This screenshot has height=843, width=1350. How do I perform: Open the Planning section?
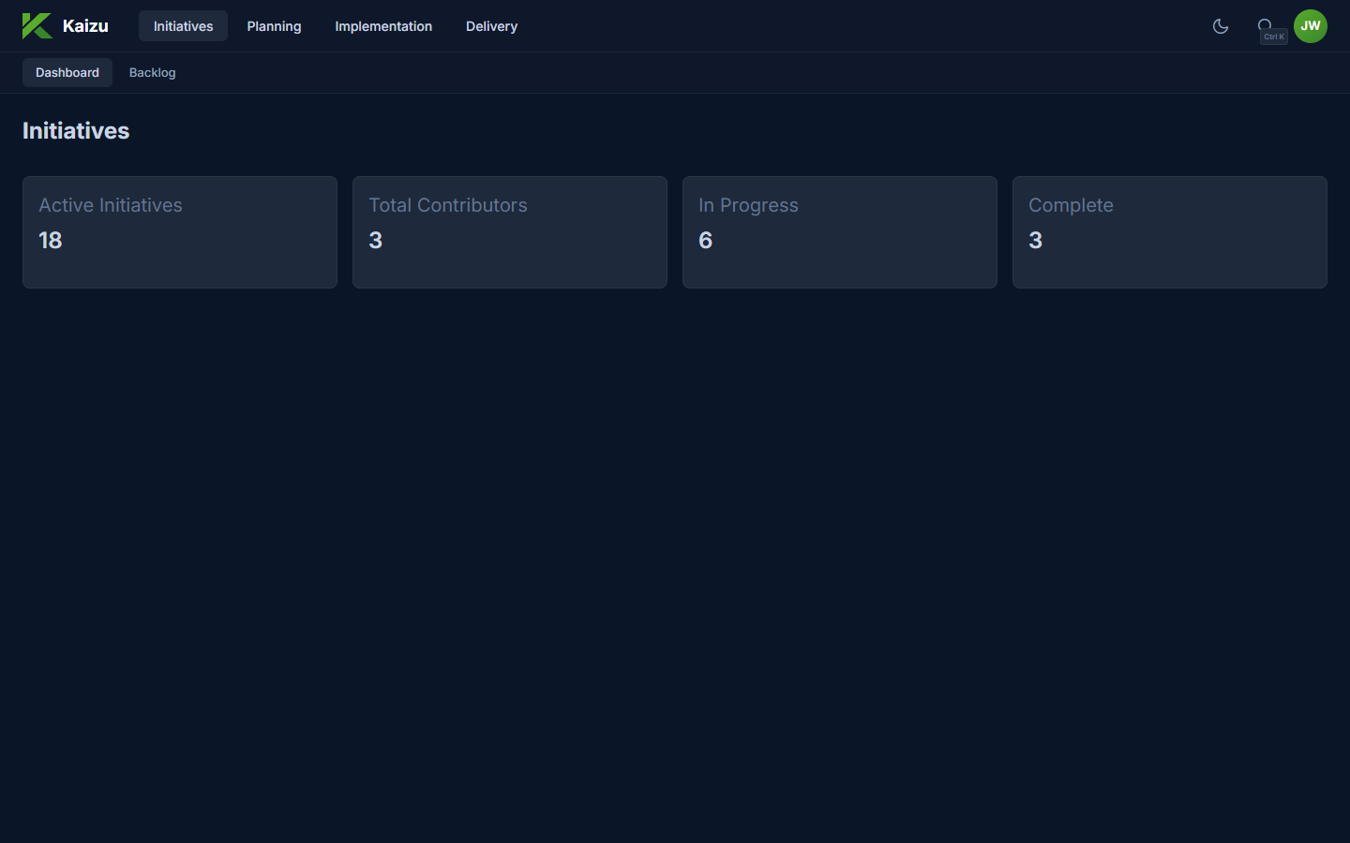click(x=273, y=26)
